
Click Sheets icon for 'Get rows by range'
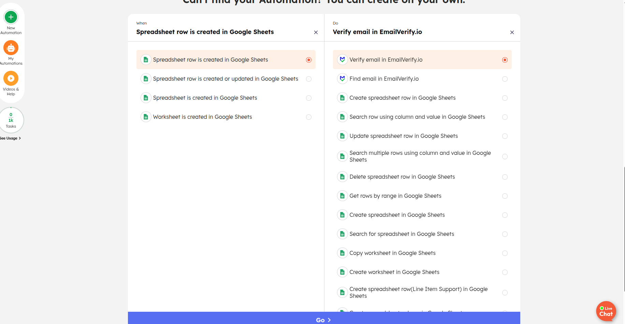tap(343, 196)
